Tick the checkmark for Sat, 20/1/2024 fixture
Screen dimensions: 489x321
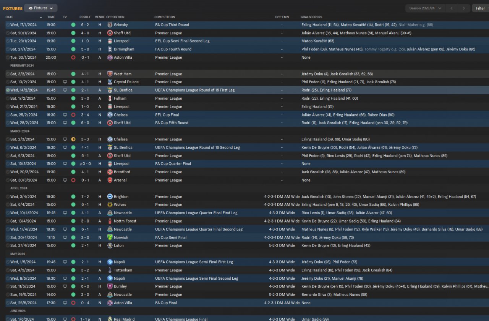[8, 33]
